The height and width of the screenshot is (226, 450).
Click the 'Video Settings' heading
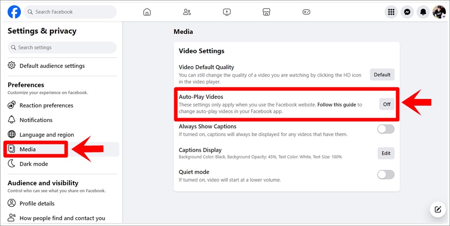tap(201, 51)
